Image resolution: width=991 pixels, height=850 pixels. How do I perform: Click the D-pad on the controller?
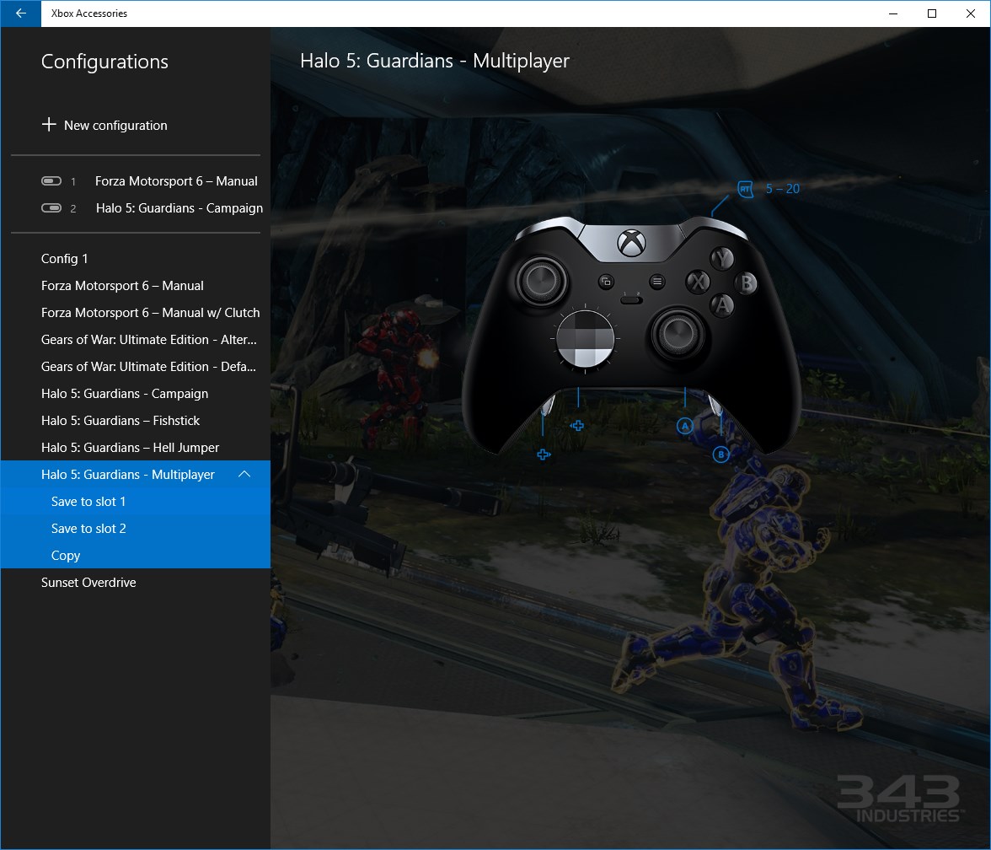coord(585,338)
